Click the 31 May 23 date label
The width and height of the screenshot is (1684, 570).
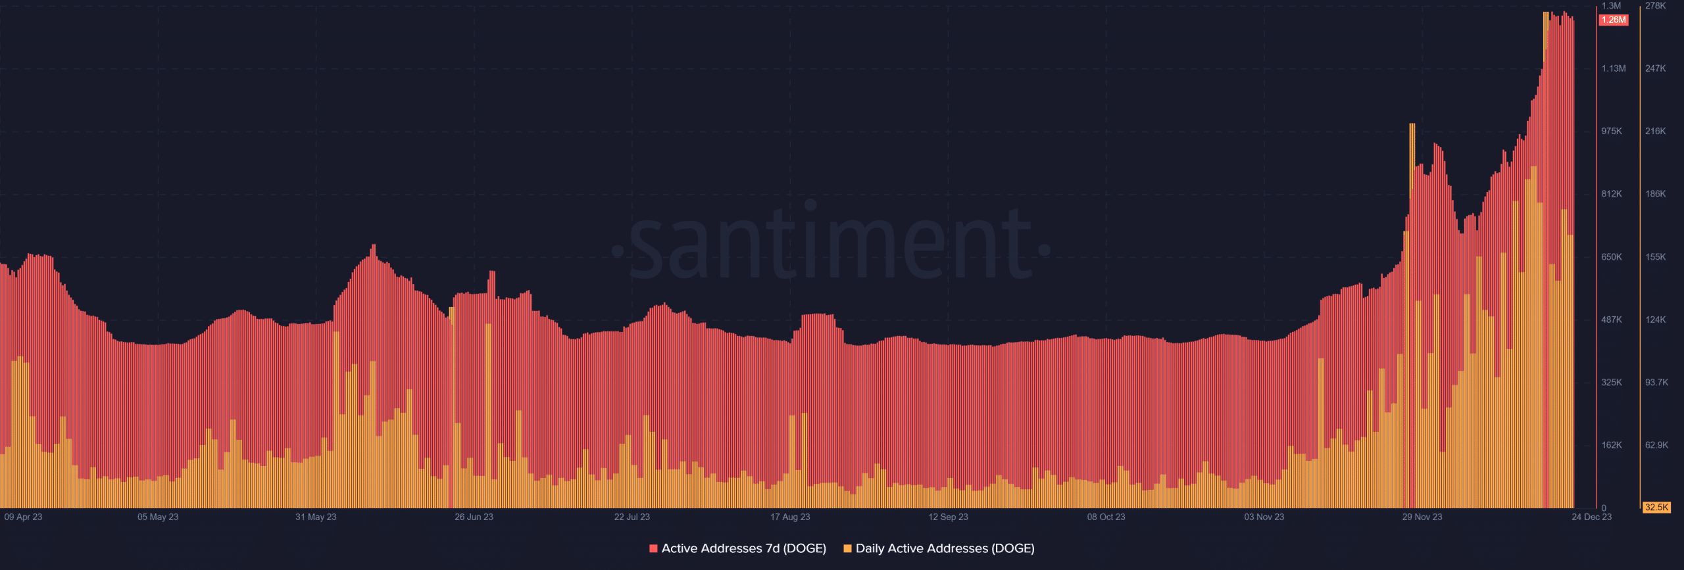(316, 517)
